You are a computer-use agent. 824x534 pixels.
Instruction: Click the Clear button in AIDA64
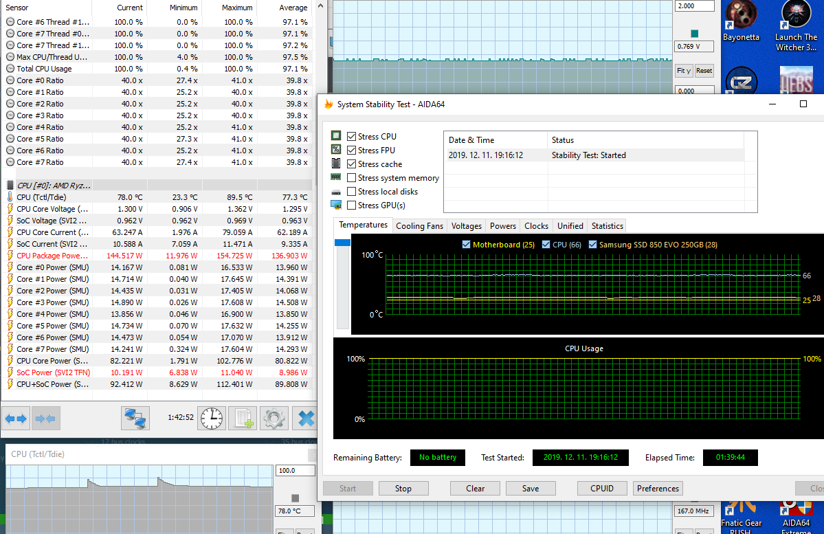point(475,488)
